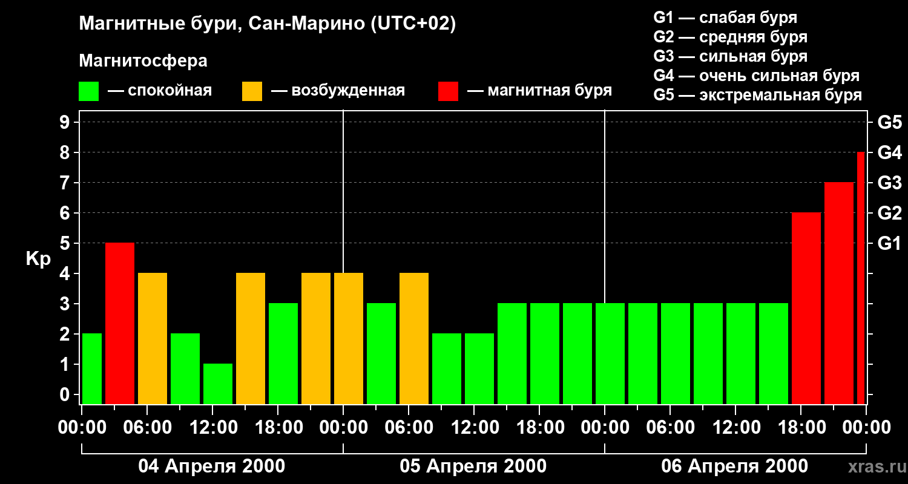Click the 'G1' tick label on the chart's right-hand axis

[x=889, y=243]
